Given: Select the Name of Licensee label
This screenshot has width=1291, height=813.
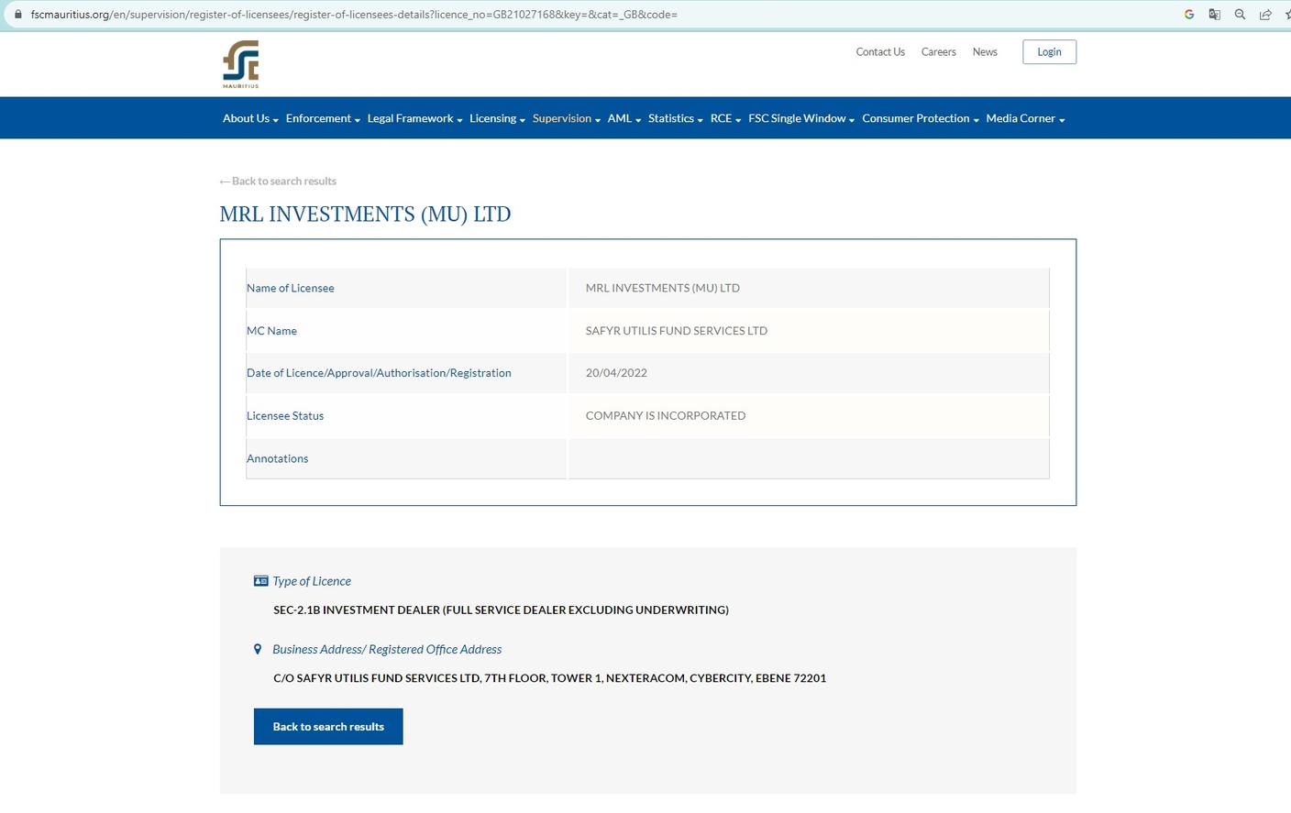Looking at the screenshot, I should click(x=291, y=288).
